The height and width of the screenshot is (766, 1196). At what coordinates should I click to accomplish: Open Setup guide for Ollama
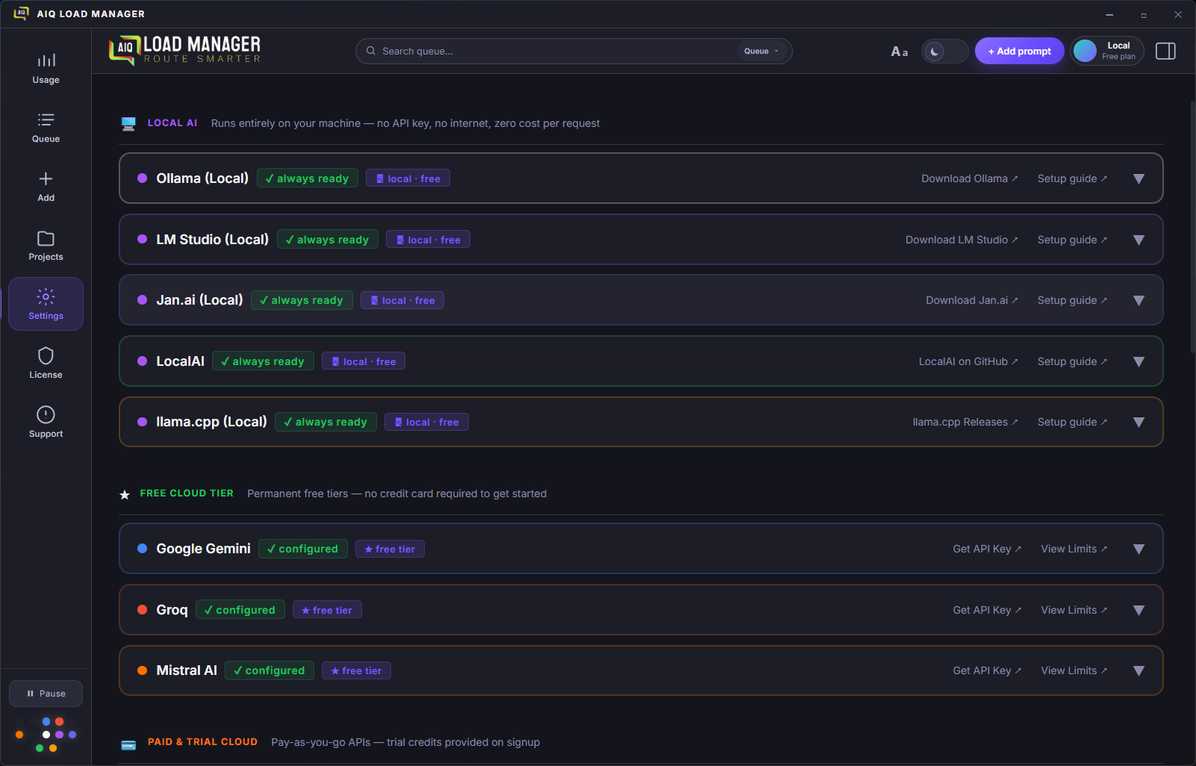(x=1072, y=178)
